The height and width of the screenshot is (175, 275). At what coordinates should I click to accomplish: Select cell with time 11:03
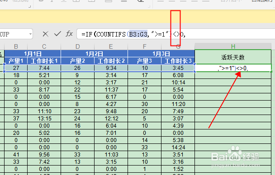(111, 155)
